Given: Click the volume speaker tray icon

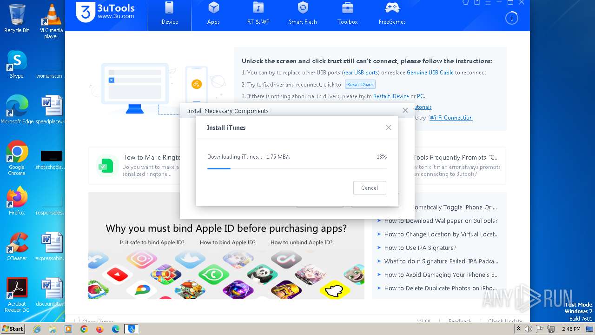Looking at the screenshot, I should tap(529, 329).
